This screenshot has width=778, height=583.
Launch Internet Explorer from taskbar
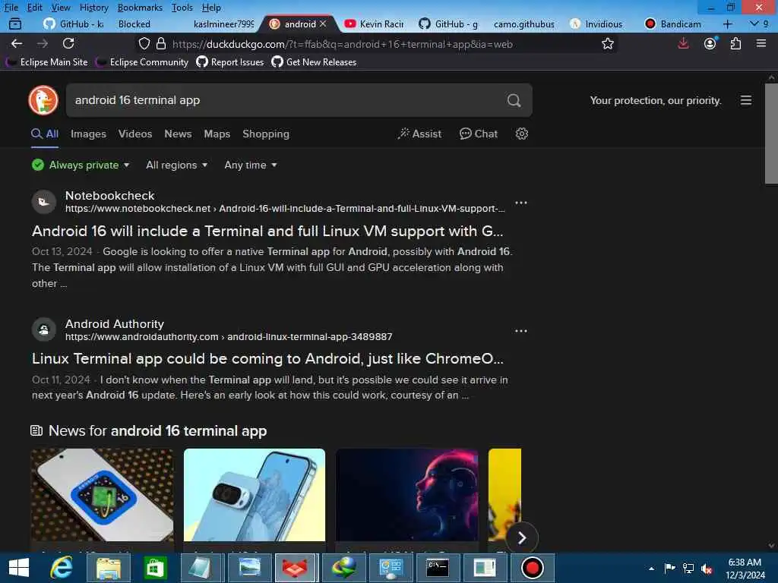coord(62,568)
